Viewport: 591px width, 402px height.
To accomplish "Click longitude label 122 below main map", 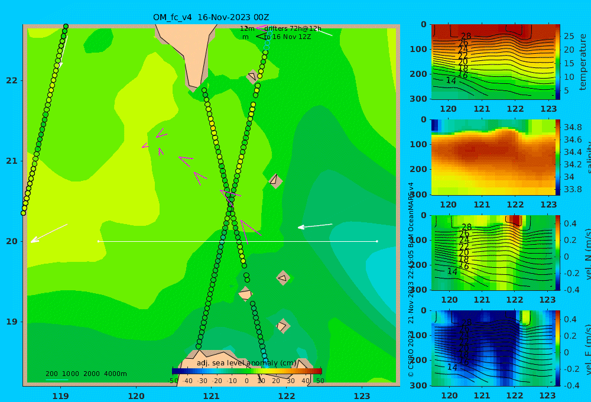I will point(287,396).
